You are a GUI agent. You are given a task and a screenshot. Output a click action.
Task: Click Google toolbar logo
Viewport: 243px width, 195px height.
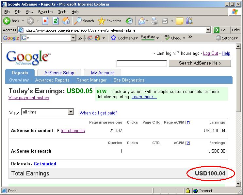click(11, 38)
